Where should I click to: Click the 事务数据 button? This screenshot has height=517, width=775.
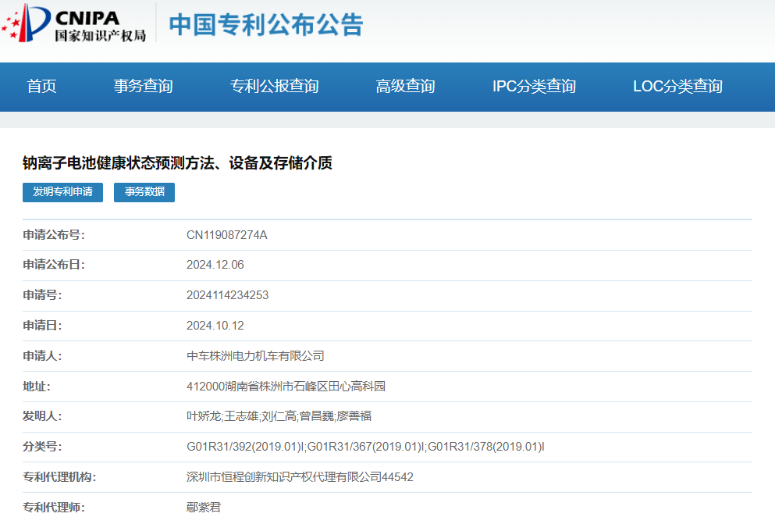point(144,192)
